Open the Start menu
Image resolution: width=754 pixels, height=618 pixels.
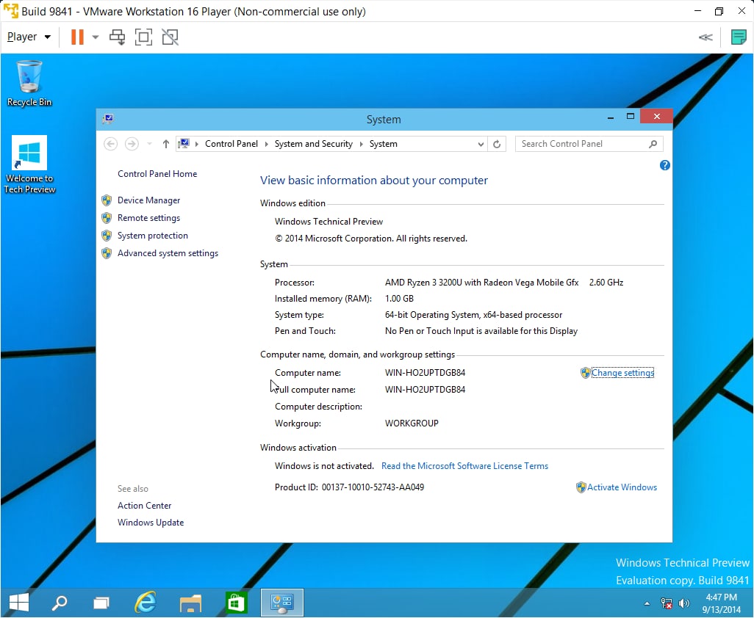tap(19, 602)
